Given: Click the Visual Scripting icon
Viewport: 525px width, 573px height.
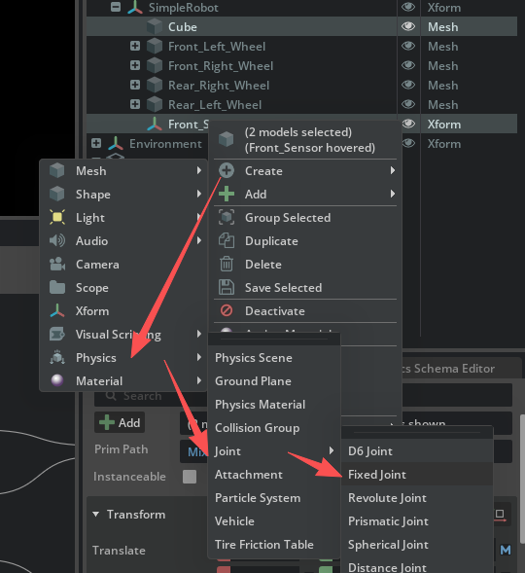Looking at the screenshot, I should pyautogui.click(x=57, y=335).
